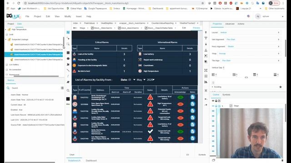Click the bring to front icon
The image size is (291, 163).
click(x=206, y=38)
